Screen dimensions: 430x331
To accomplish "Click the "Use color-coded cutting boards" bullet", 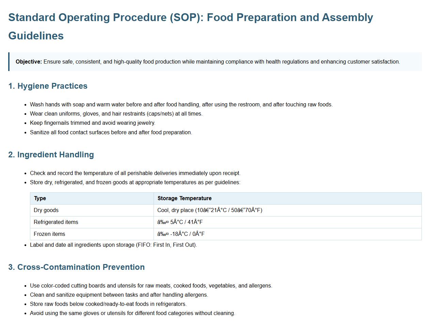I will pos(151,286).
